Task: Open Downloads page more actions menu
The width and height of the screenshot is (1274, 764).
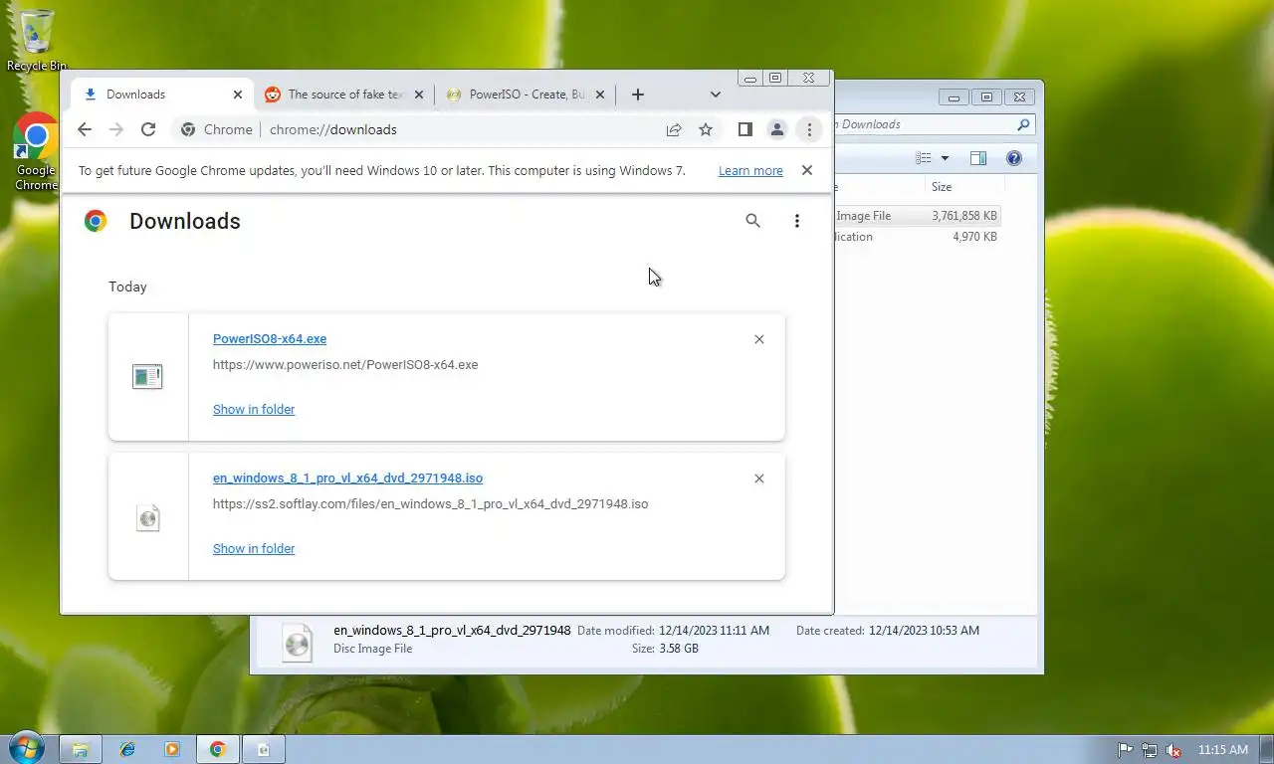Action: [x=796, y=221]
